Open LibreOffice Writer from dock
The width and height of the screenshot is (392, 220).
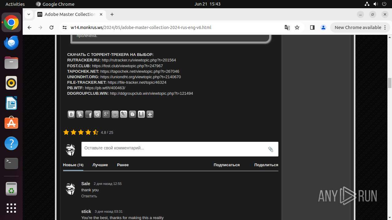11,103
